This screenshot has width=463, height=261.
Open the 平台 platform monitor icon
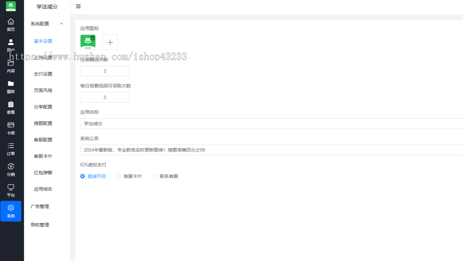11,187
